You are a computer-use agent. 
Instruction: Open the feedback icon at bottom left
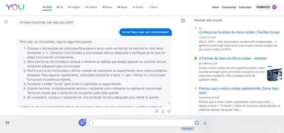coord(7,123)
